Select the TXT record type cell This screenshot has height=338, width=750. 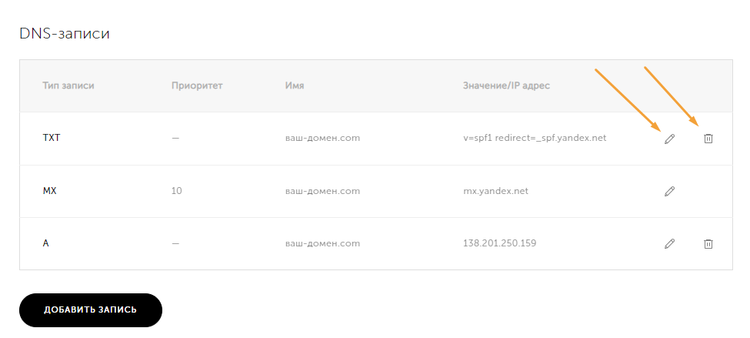50,139
